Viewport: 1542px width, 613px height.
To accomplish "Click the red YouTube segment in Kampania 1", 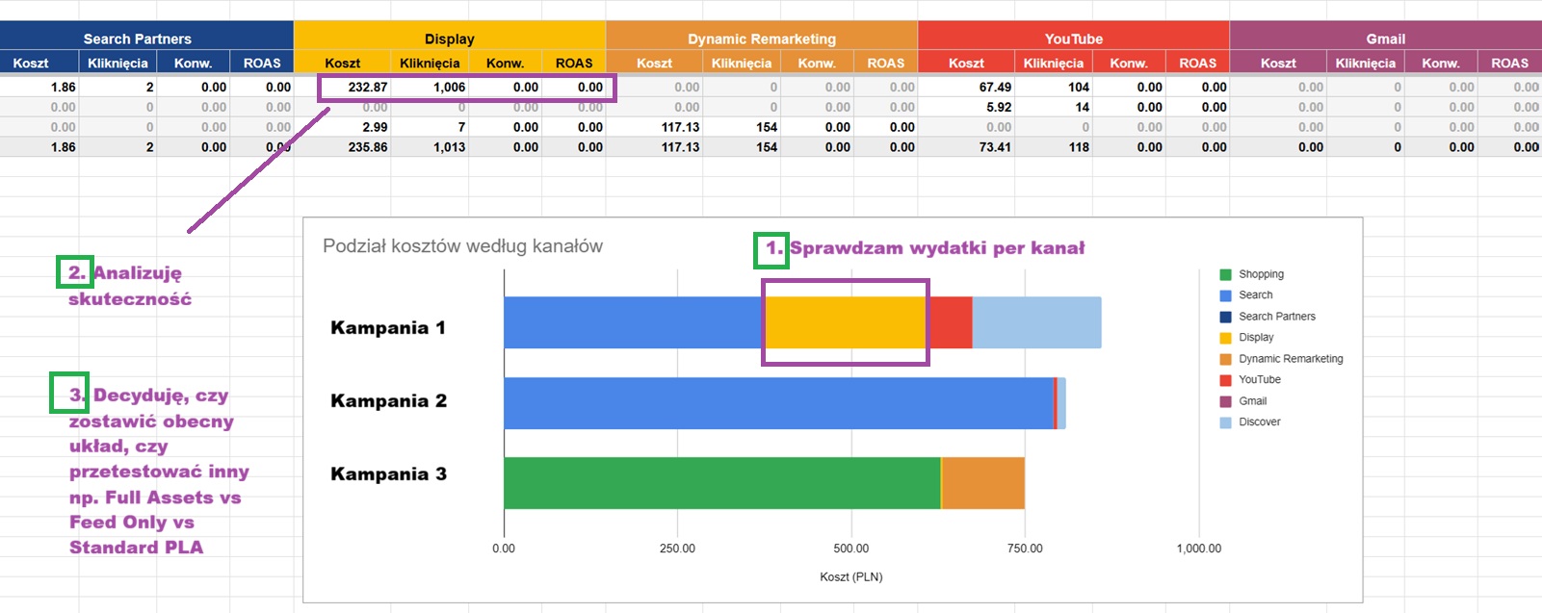I will pyautogui.click(x=950, y=322).
